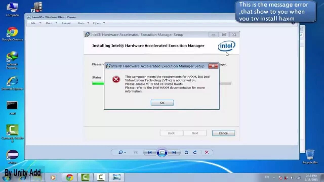The height and width of the screenshot is (182, 324).
Task: Go to the next photo
Action: pos(174,152)
